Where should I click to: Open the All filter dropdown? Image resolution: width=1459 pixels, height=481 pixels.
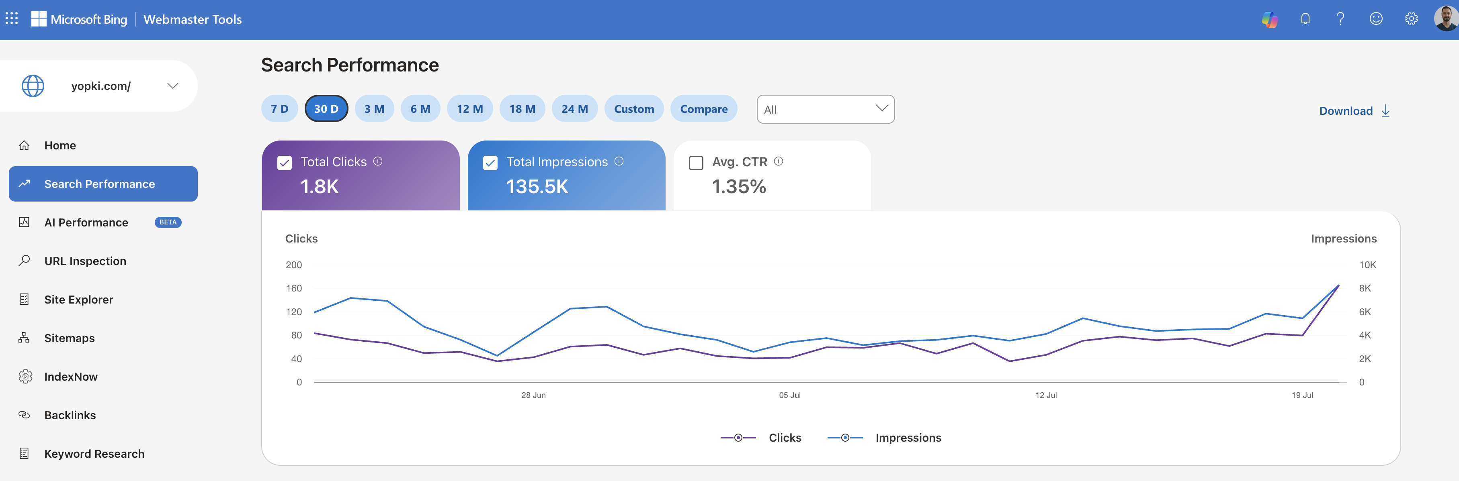825,109
